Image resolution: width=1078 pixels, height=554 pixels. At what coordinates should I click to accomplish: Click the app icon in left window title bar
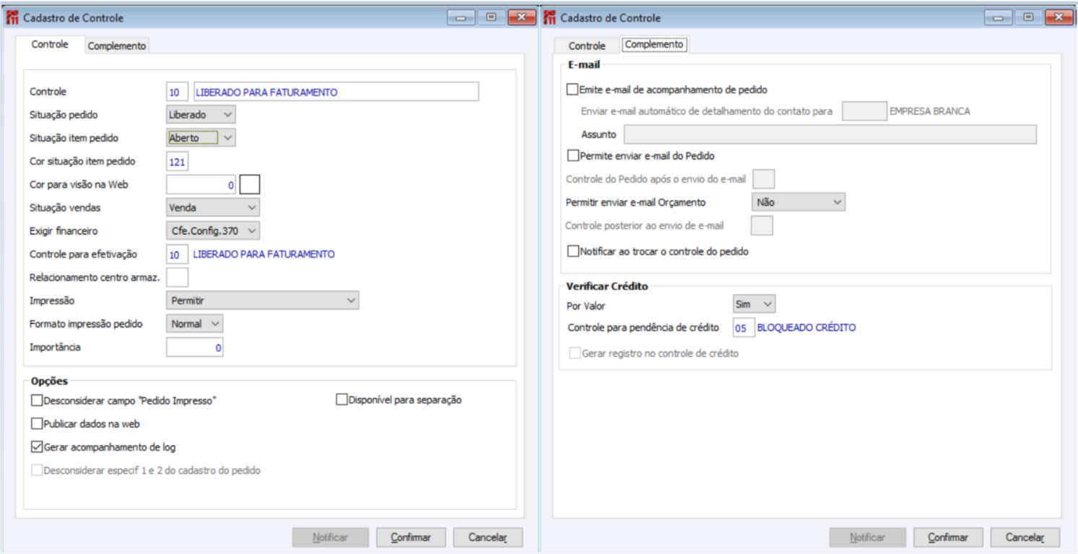tap(12, 17)
